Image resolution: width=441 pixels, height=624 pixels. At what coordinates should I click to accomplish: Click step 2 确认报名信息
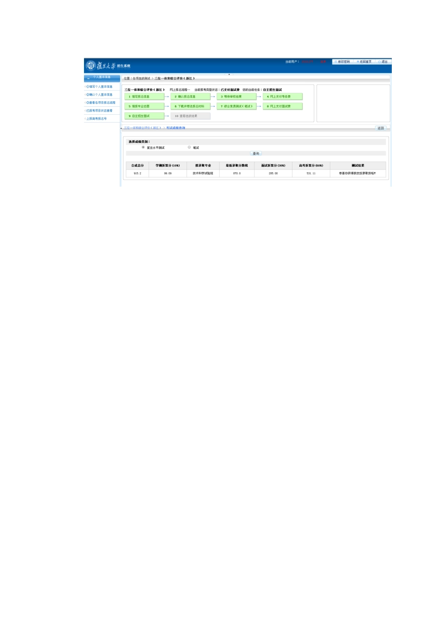[190, 97]
